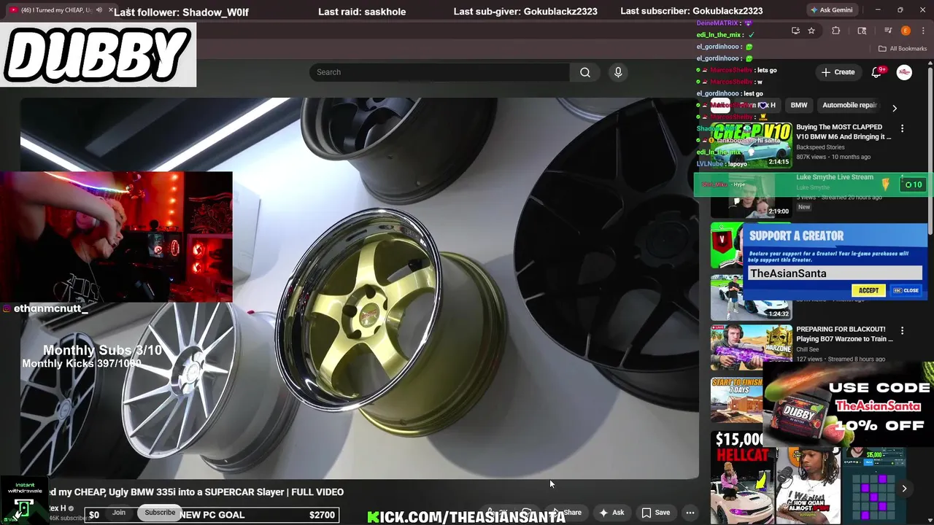934x525 pixels.
Task: Open the Chrome three-dot menu
Action: tap(922, 31)
